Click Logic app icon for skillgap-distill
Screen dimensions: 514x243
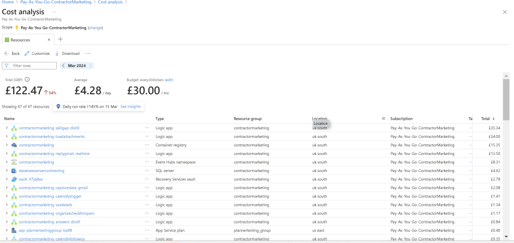point(14,128)
